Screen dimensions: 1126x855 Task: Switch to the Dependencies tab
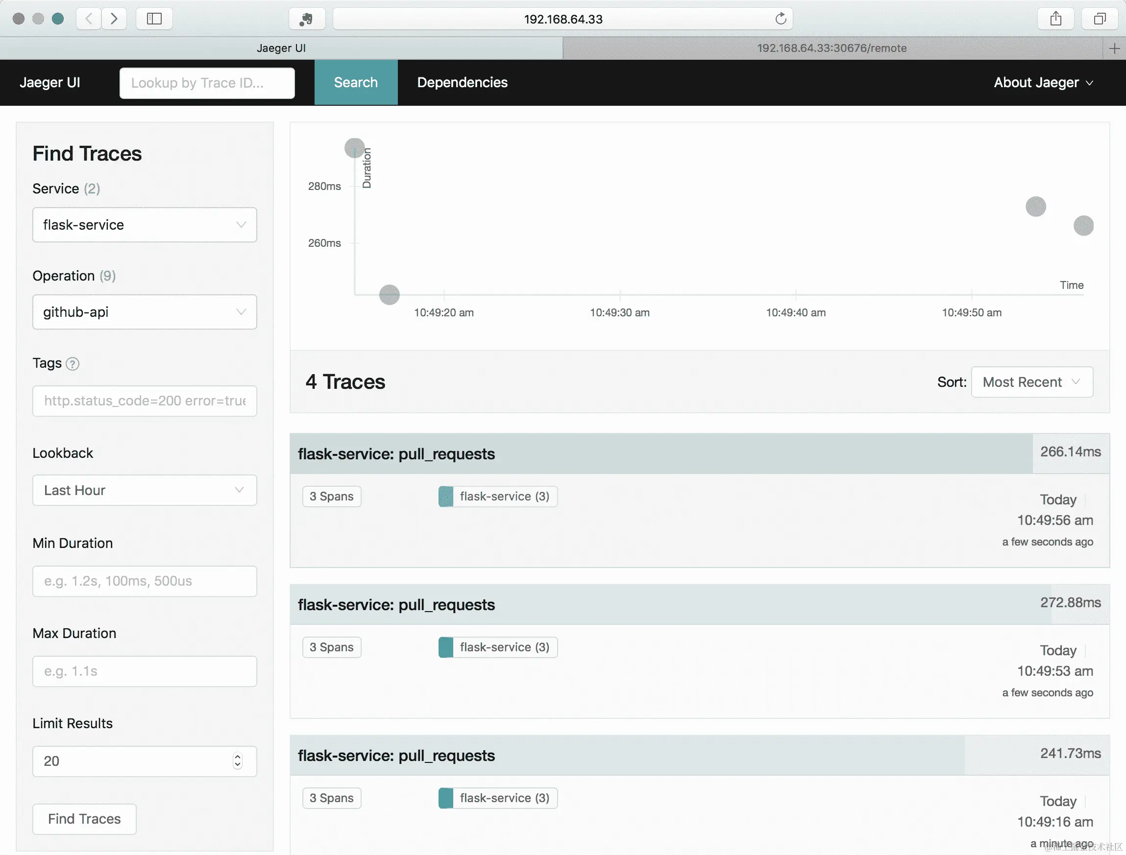pos(462,82)
